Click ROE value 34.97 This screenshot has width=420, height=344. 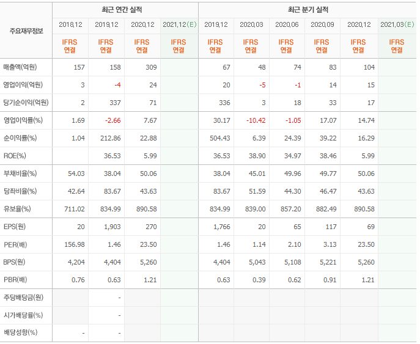[292, 156]
